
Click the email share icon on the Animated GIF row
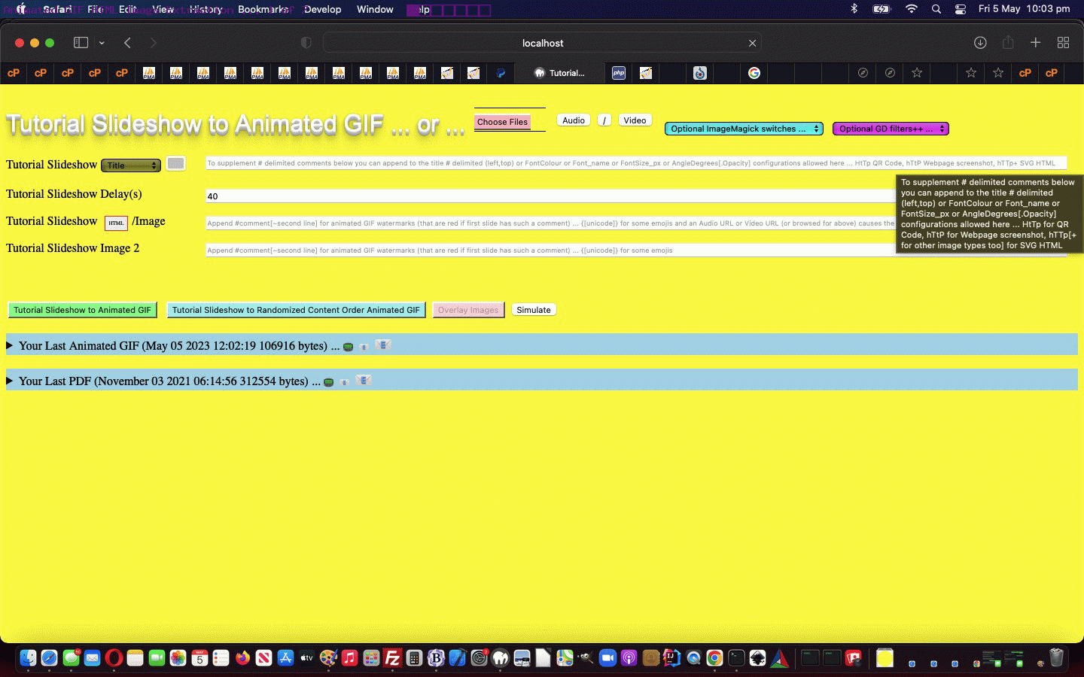pos(383,346)
